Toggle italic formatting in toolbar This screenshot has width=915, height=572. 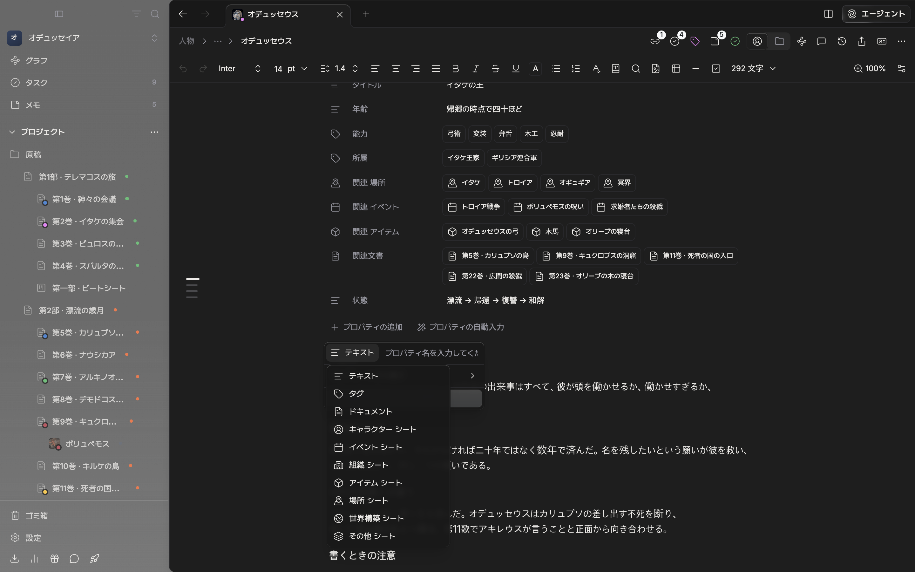[475, 68]
